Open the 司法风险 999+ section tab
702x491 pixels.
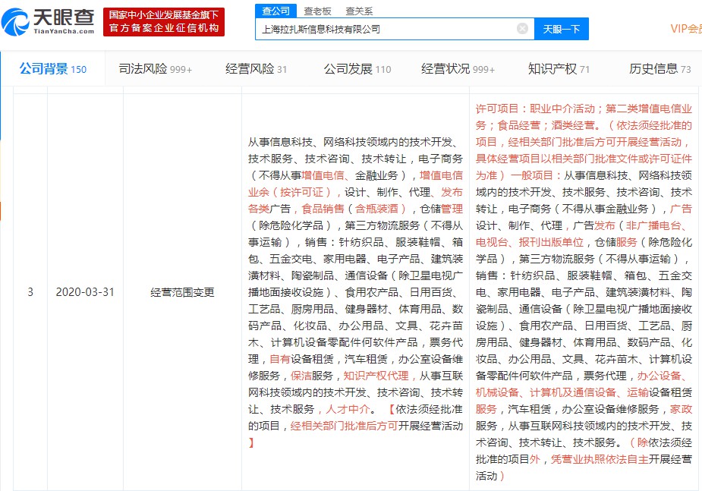click(x=155, y=69)
